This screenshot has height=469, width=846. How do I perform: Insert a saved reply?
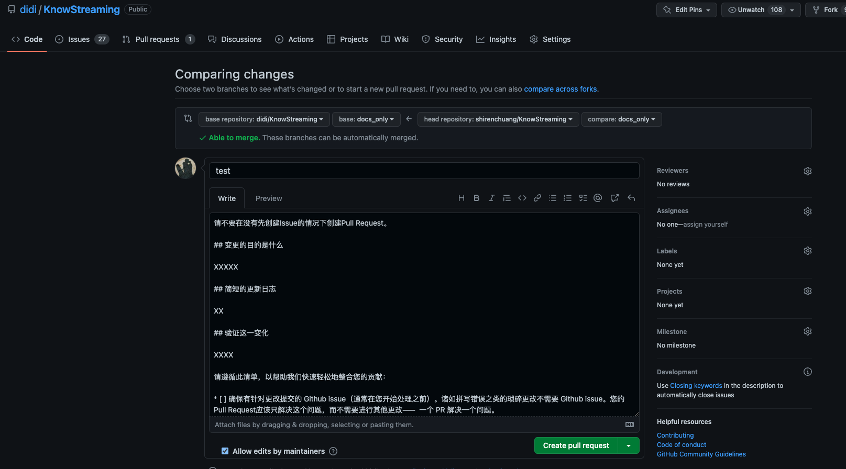[631, 198]
